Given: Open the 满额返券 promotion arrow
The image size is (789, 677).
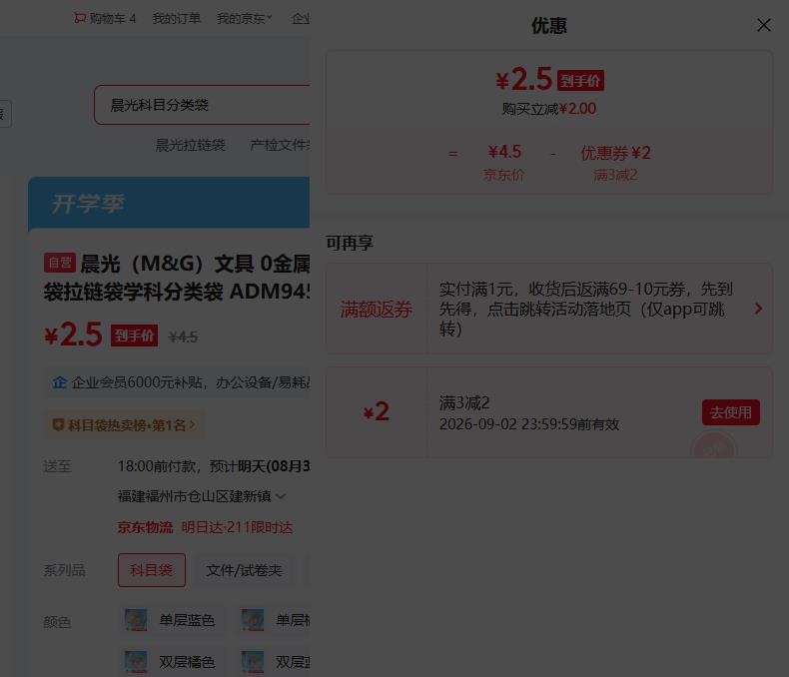Looking at the screenshot, I should 758,309.
